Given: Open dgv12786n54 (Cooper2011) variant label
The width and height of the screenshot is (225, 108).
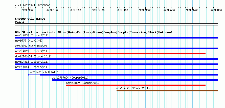Looking at the screenshot, I should point(33,56).
